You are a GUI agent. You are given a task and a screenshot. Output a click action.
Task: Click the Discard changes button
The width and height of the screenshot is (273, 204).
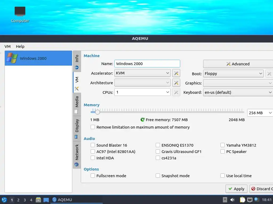tap(261, 189)
